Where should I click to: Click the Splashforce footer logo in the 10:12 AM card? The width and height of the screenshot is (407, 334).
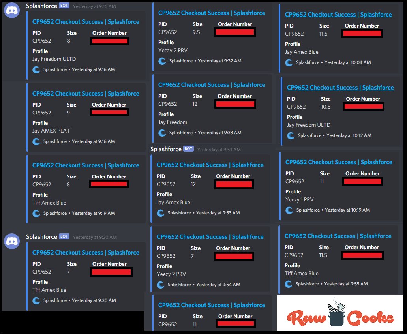[x=291, y=135]
